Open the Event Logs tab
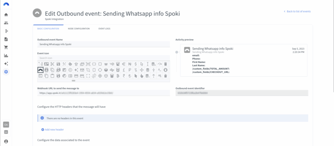334x146 pixels. point(104,29)
